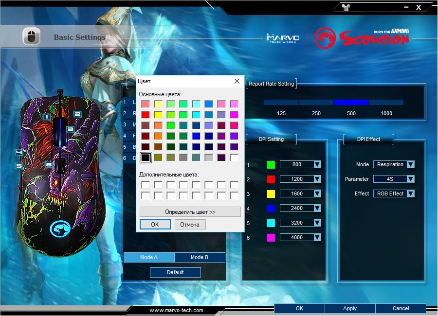Click side button marker 5 on the mouse

[19, 166]
